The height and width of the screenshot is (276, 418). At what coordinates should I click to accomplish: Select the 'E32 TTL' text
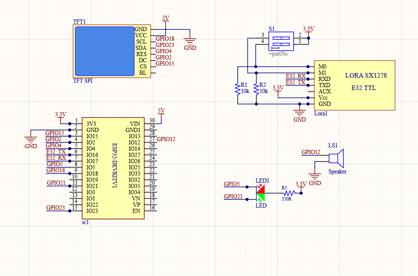point(364,88)
